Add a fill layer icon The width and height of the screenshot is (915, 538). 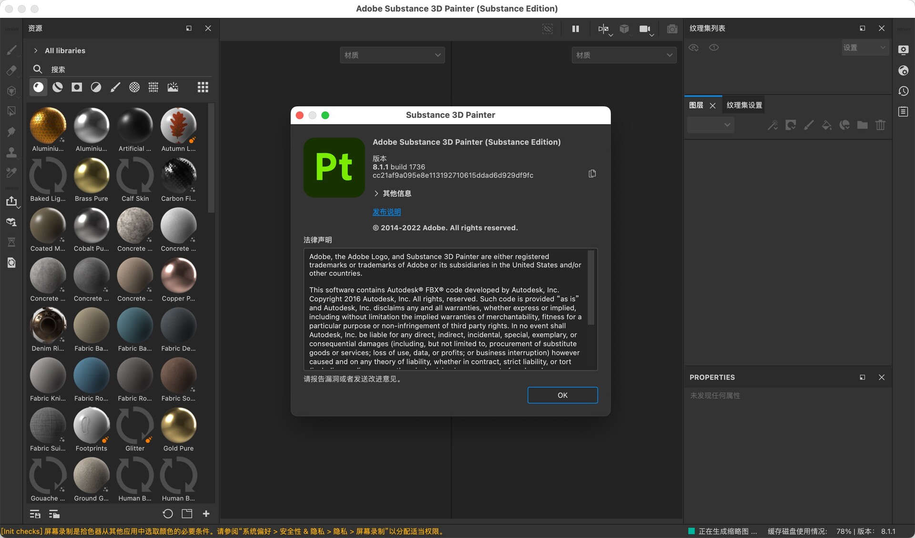click(x=827, y=125)
